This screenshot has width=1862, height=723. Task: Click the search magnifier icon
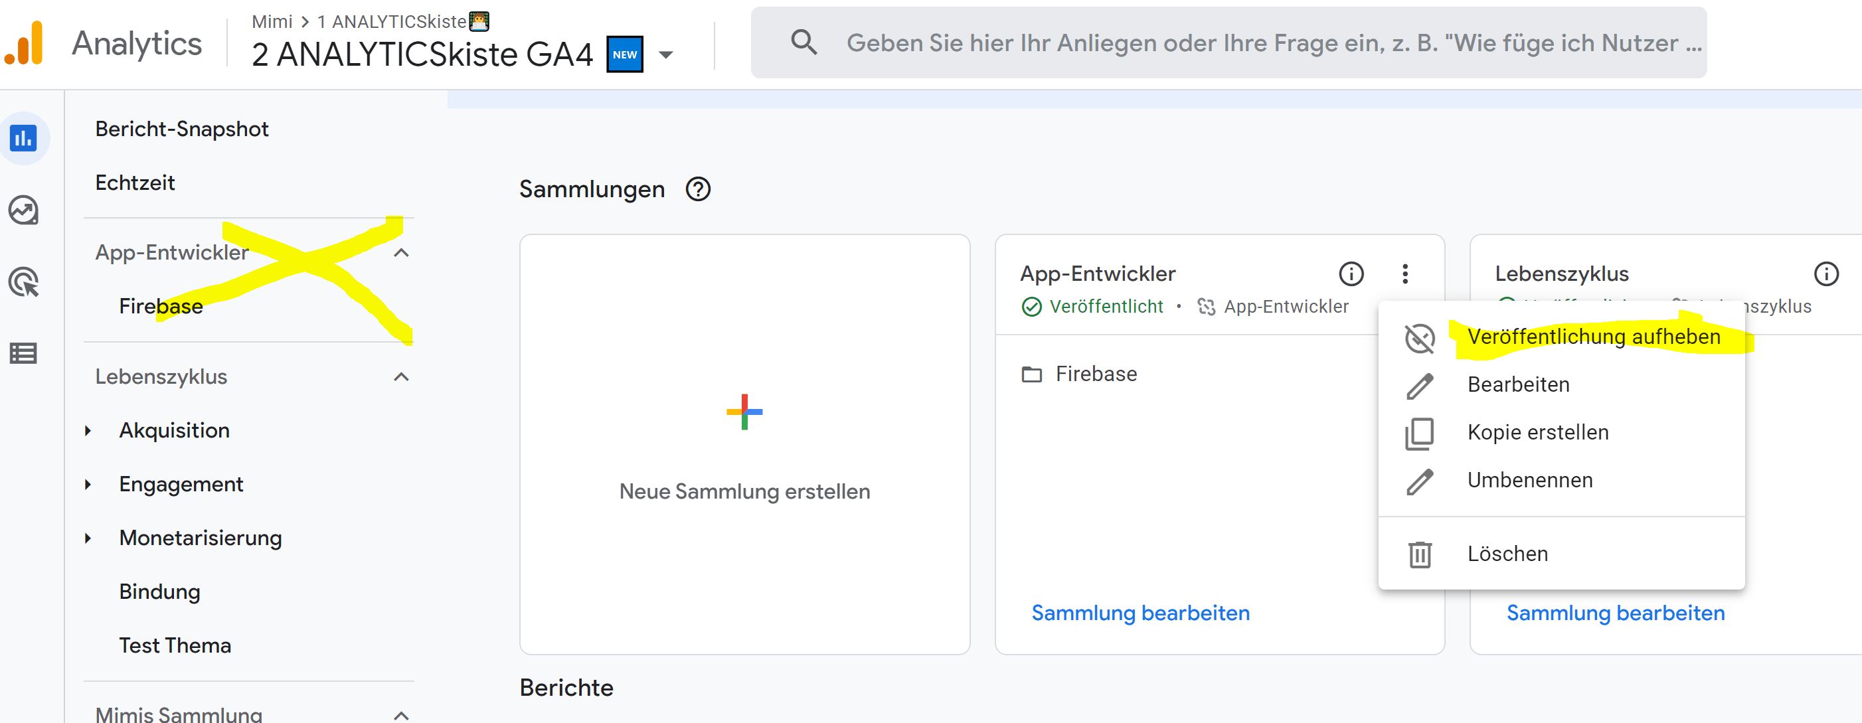click(x=804, y=42)
